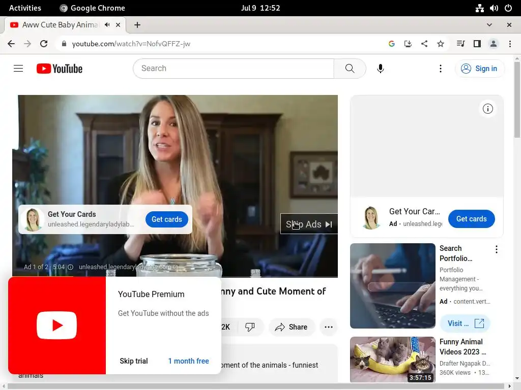Screen dimensions: 521x390
Task: Click the page vertical scrollbar
Action: click(x=517, y=100)
